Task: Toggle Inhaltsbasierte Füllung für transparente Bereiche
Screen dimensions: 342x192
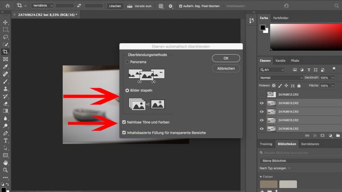Action: 124,132
